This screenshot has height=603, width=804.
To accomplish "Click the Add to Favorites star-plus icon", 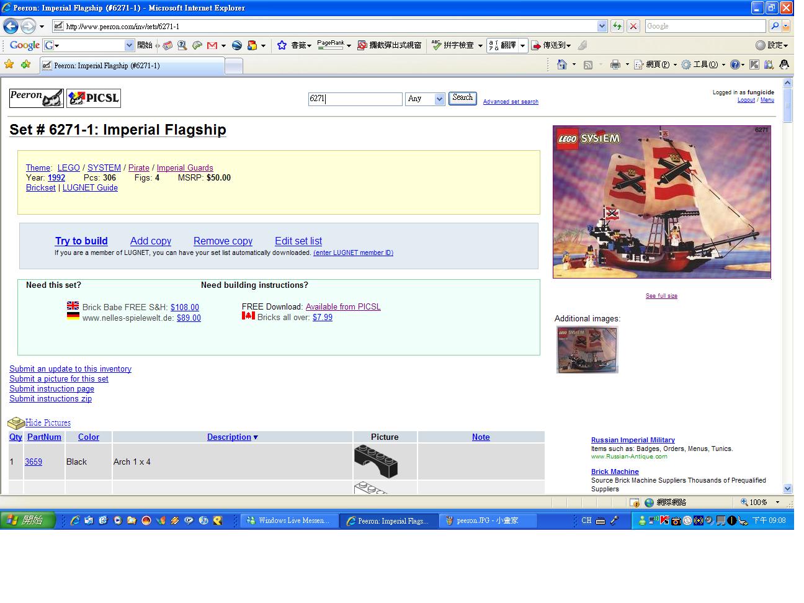I will (x=25, y=65).
